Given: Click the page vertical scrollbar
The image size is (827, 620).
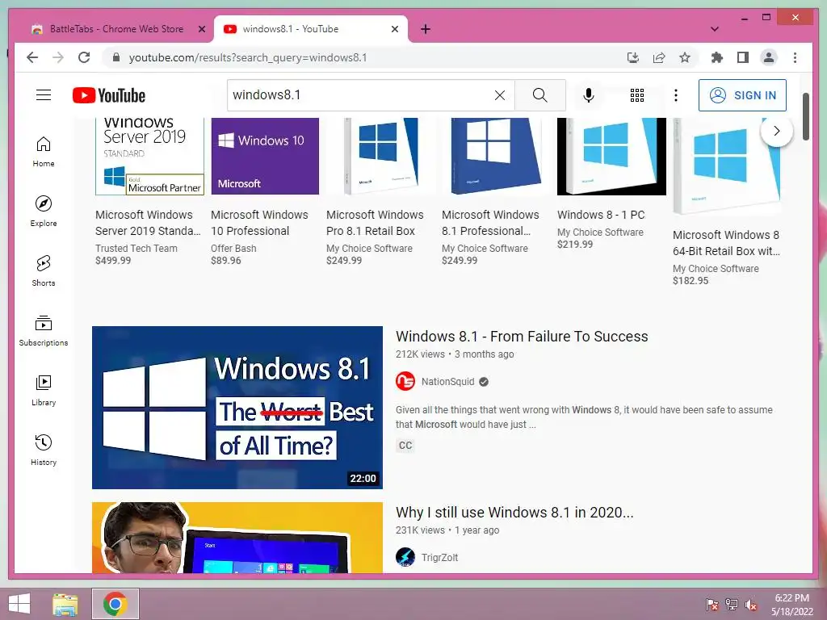Looking at the screenshot, I should tap(805, 116).
